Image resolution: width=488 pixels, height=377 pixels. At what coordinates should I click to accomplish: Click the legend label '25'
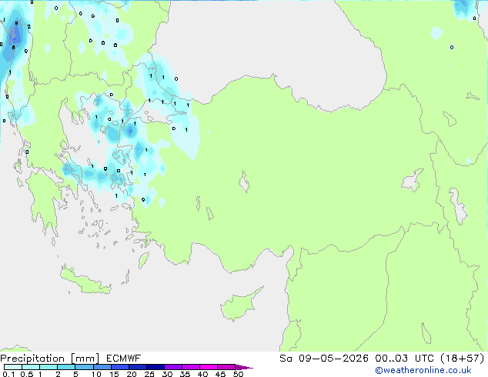click(x=149, y=374)
